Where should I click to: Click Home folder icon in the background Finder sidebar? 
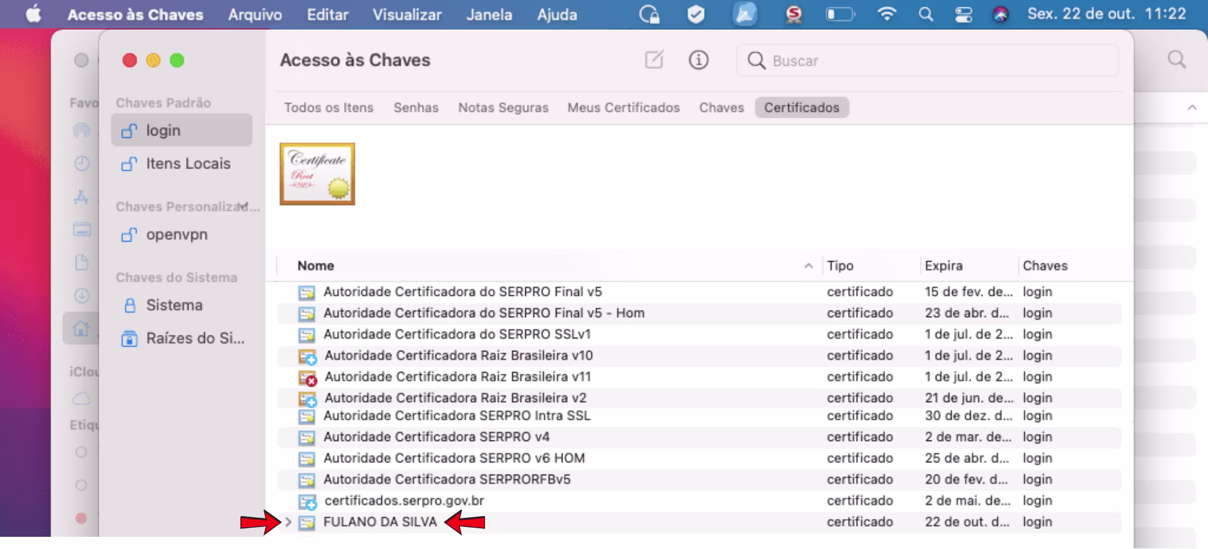click(81, 329)
